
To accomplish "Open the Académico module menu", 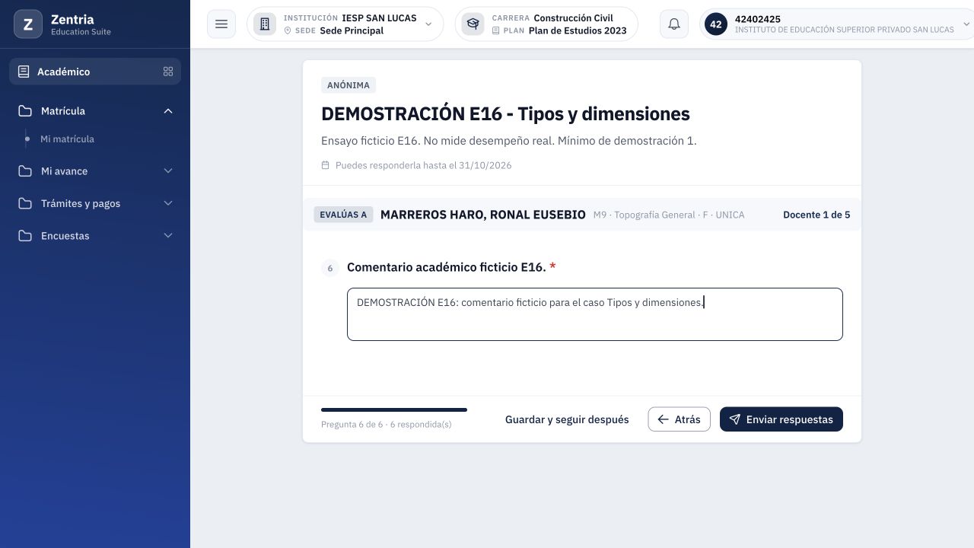I will 95,72.
